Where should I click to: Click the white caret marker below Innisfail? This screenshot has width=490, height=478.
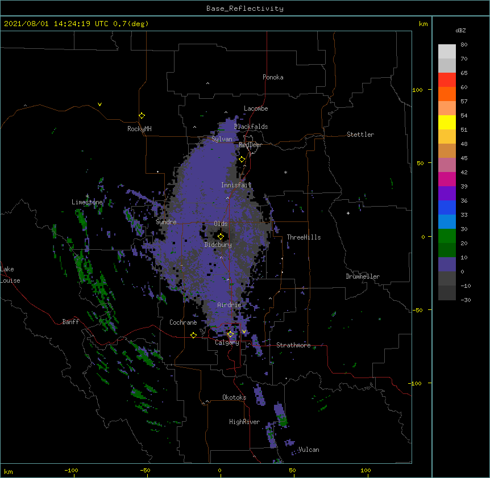(227, 198)
